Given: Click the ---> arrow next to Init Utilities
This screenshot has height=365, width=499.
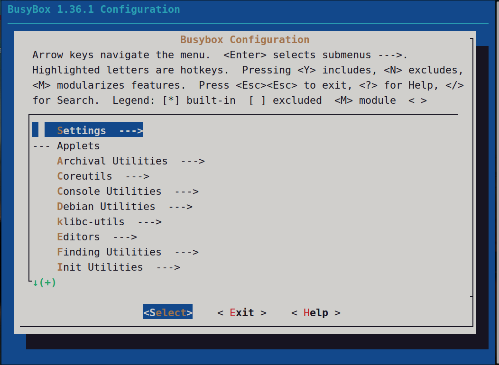Looking at the screenshot, I should coord(168,267).
